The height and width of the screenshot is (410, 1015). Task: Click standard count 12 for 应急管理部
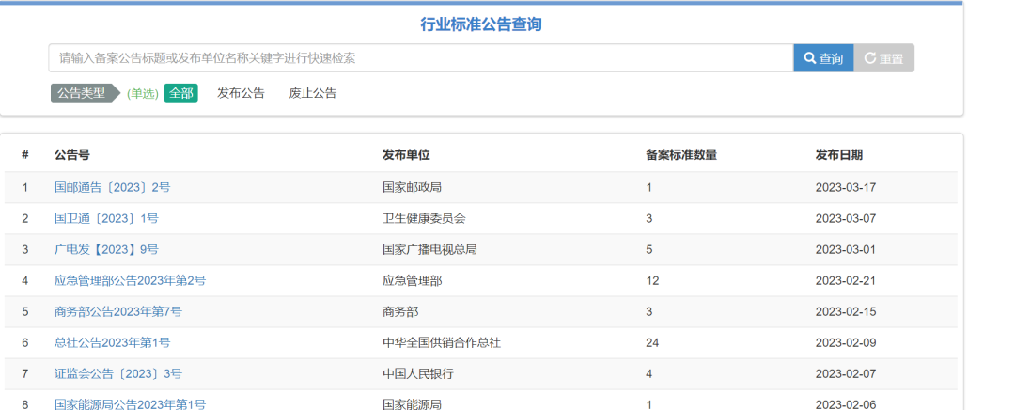click(652, 280)
